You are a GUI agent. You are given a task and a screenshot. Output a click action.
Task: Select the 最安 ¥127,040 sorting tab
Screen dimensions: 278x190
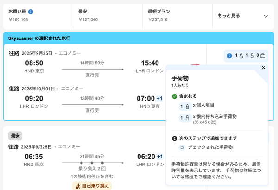coord(107,16)
